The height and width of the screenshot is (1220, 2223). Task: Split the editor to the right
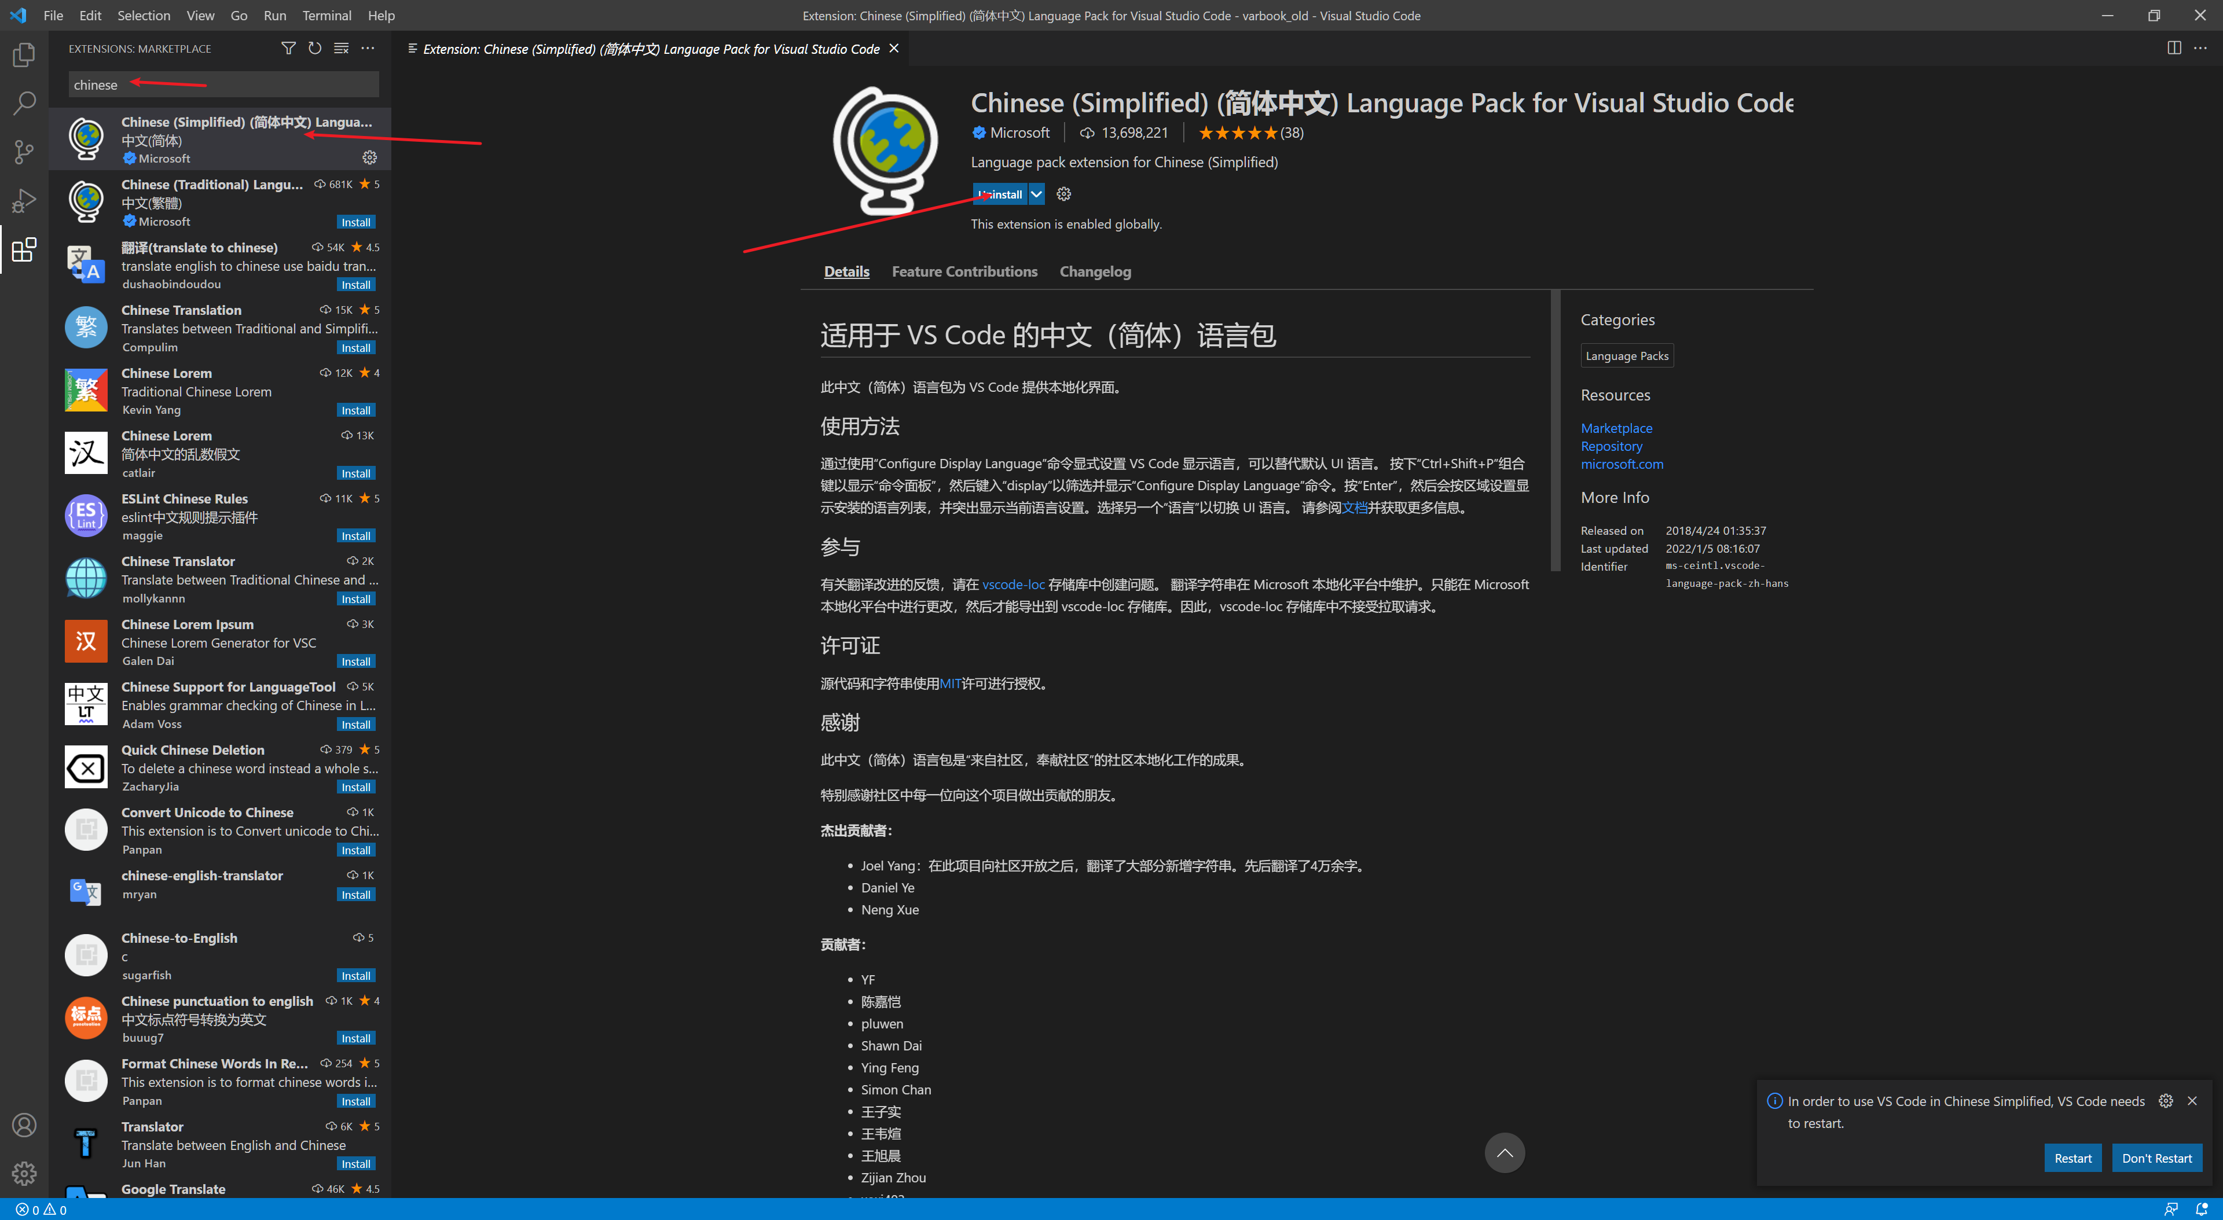coord(2173,48)
